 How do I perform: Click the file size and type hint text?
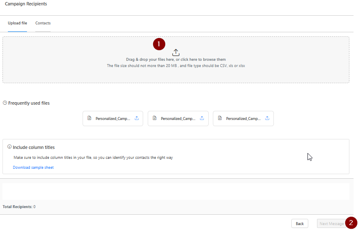(176, 66)
